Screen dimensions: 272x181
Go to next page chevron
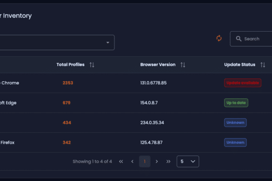(157, 162)
